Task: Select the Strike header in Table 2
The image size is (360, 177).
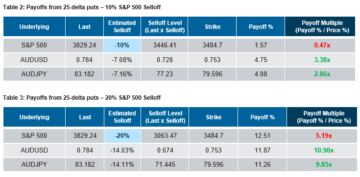Action: [x=213, y=26]
